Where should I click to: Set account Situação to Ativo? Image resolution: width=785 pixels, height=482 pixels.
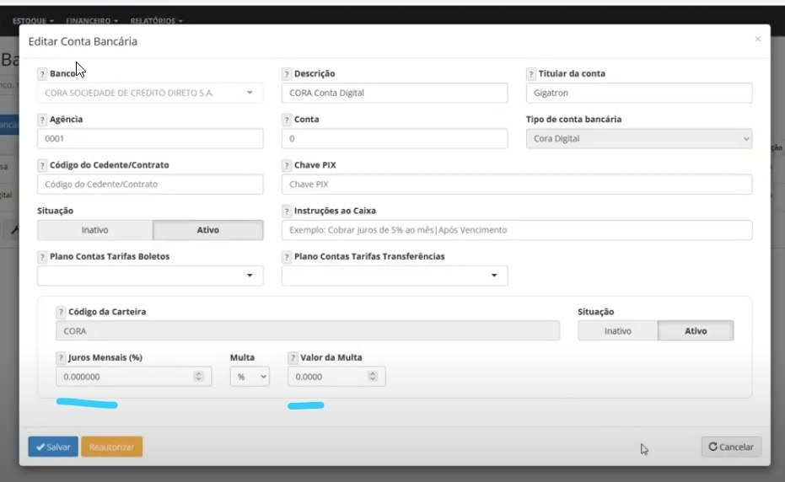pyautogui.click(x=207, y=230)
